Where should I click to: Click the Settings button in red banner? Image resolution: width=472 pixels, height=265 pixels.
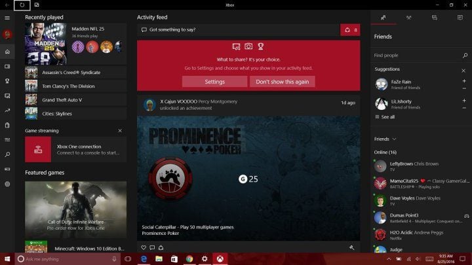(x=214, y=81)
